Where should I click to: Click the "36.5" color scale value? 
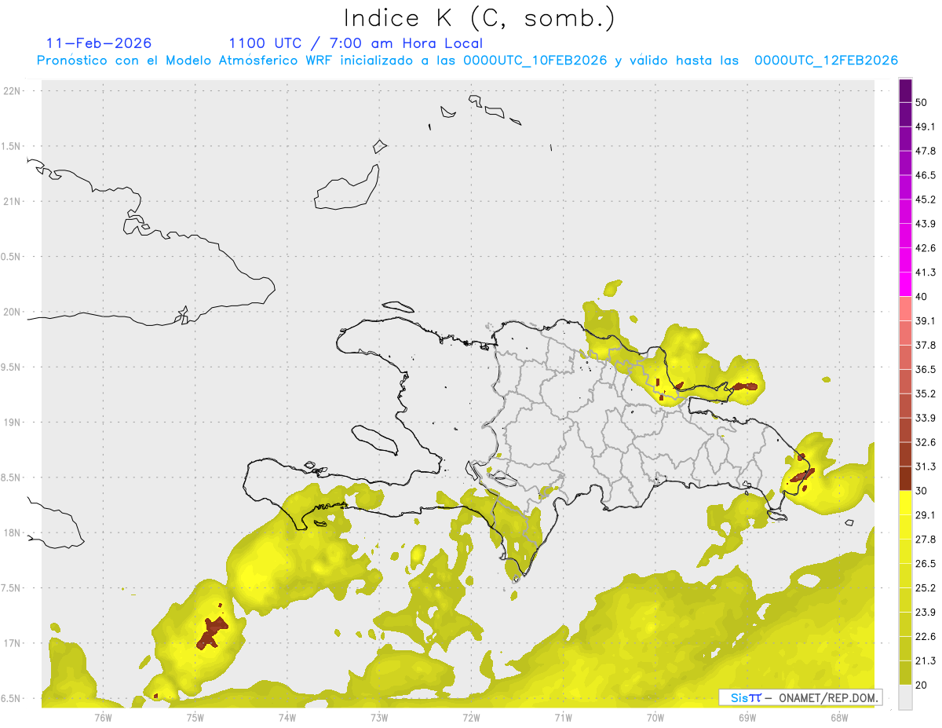point(926,369)
